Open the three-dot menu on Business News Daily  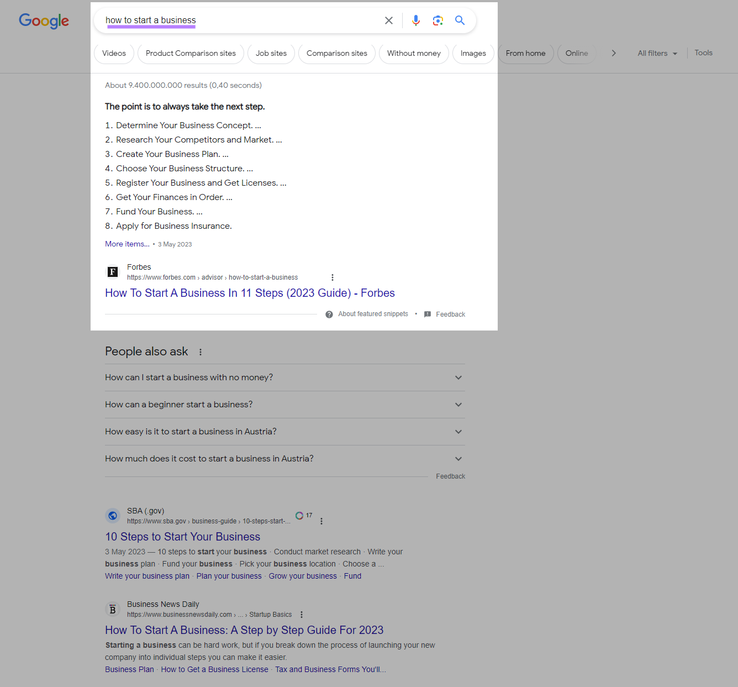(302, 614)
